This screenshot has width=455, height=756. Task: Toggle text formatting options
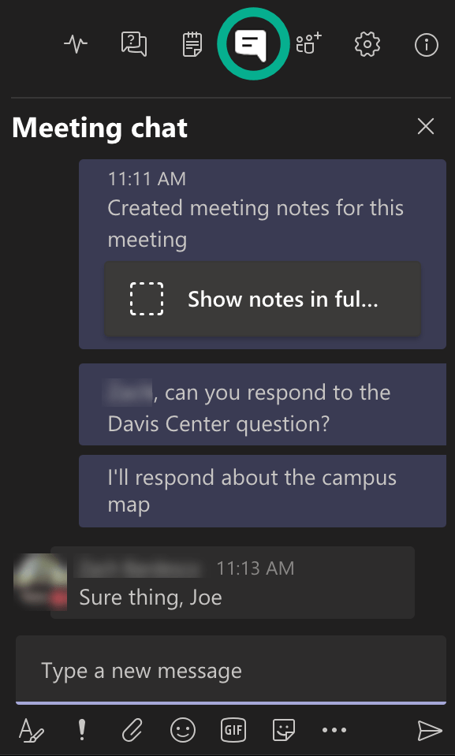[x=32, y=731]
